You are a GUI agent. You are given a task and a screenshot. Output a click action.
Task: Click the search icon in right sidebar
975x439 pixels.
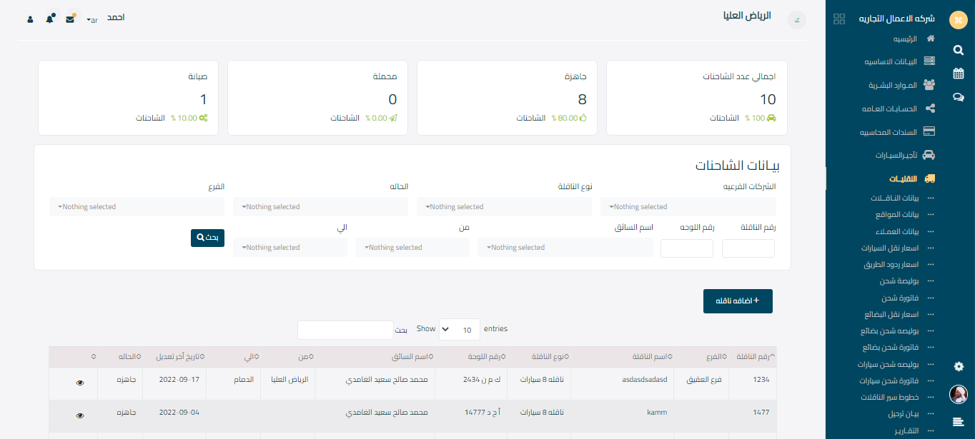point(958,50)
